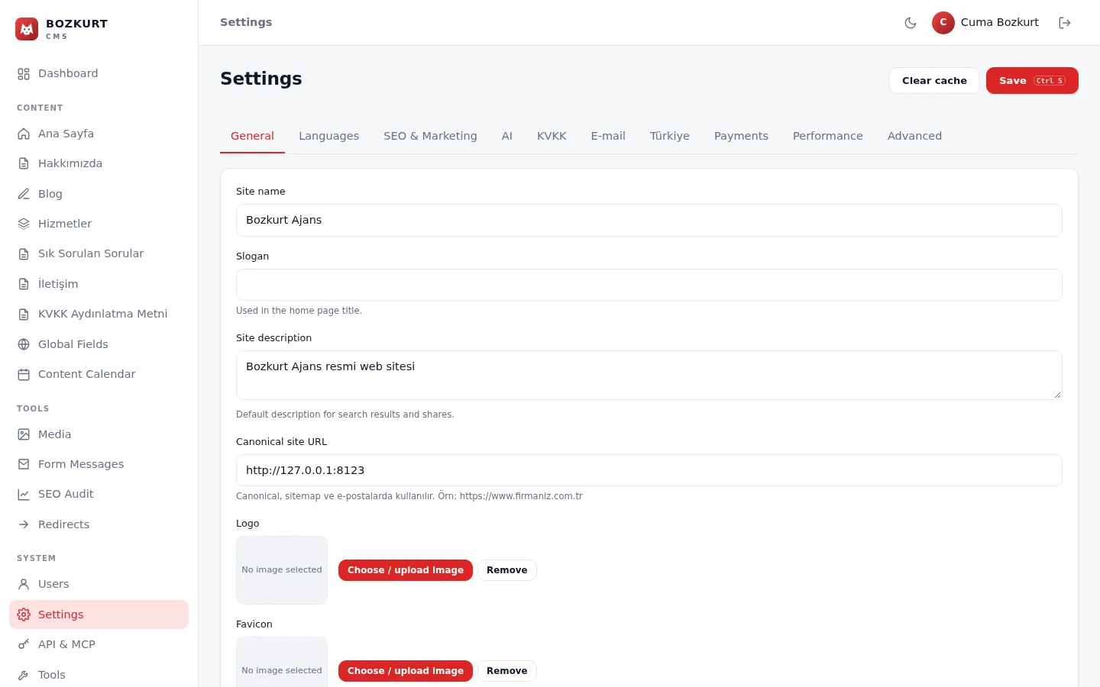Open KVKK Aydınlatma Metni page link
The width and height of the screenshot is (1100, 687).
click(99, 314)
